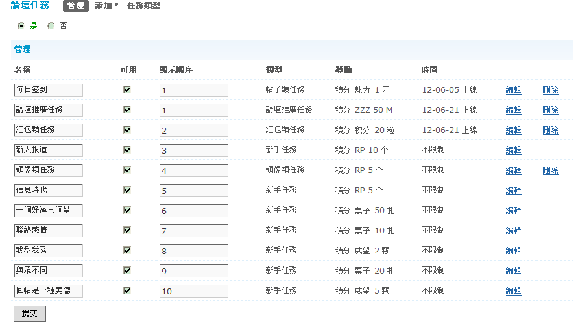Viewport: 578px width, 328px height.
Task: Click the 獎勵 column header
Action: click(343, 69)
